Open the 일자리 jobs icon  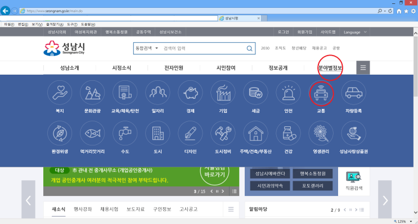click(158, 93)
